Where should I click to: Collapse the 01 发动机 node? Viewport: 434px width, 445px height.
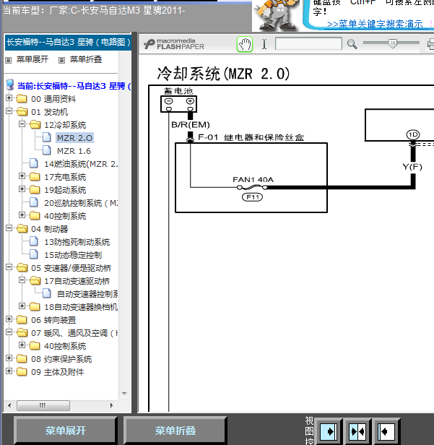9,111
